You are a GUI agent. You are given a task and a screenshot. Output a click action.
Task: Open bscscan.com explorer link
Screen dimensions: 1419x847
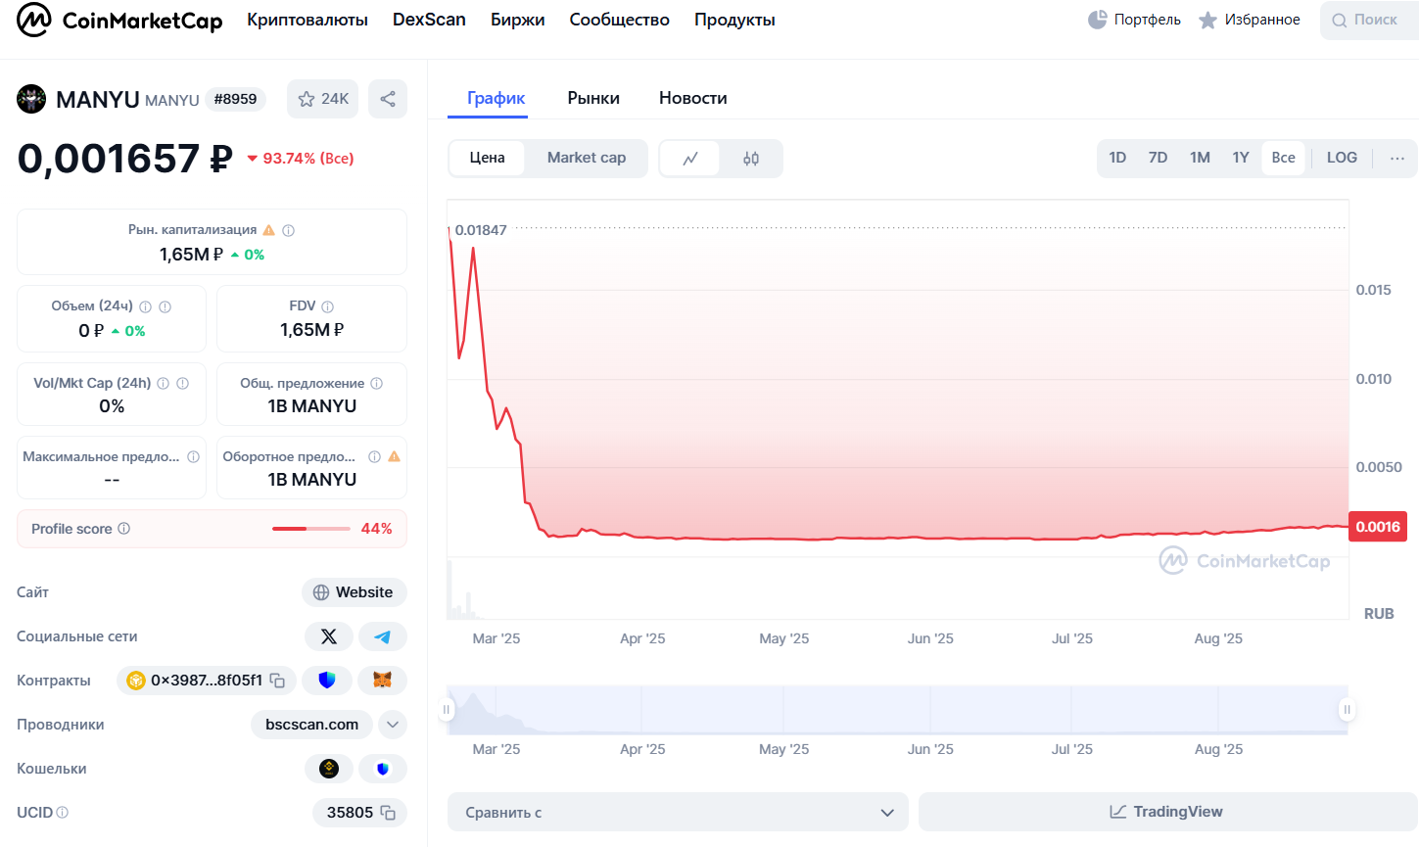[312, 725]
